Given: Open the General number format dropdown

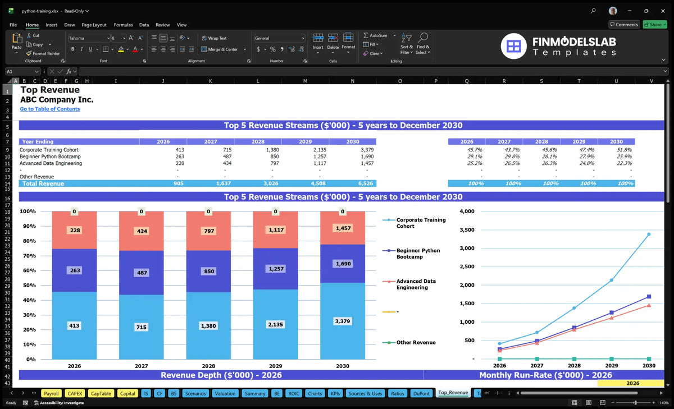Looking at the screenshot, I should (x=303, y=38).
